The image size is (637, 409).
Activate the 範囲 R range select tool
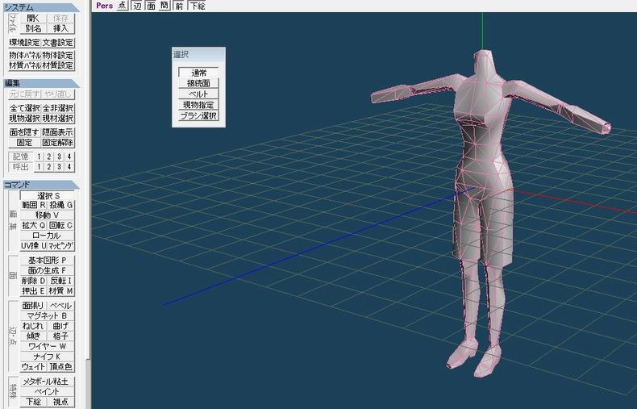point(33,206)
